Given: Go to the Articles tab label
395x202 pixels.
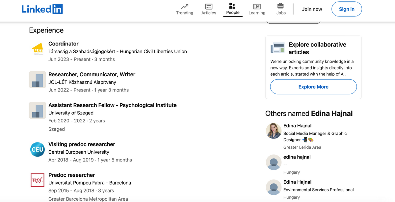Looking at the screenshot, I should click(209, 13).
